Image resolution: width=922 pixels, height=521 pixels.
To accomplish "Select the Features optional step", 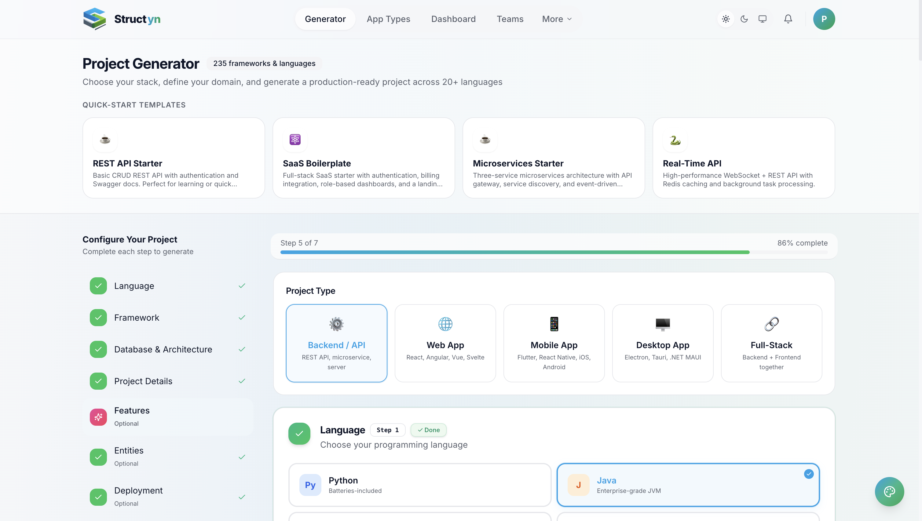I will (167, 417).
